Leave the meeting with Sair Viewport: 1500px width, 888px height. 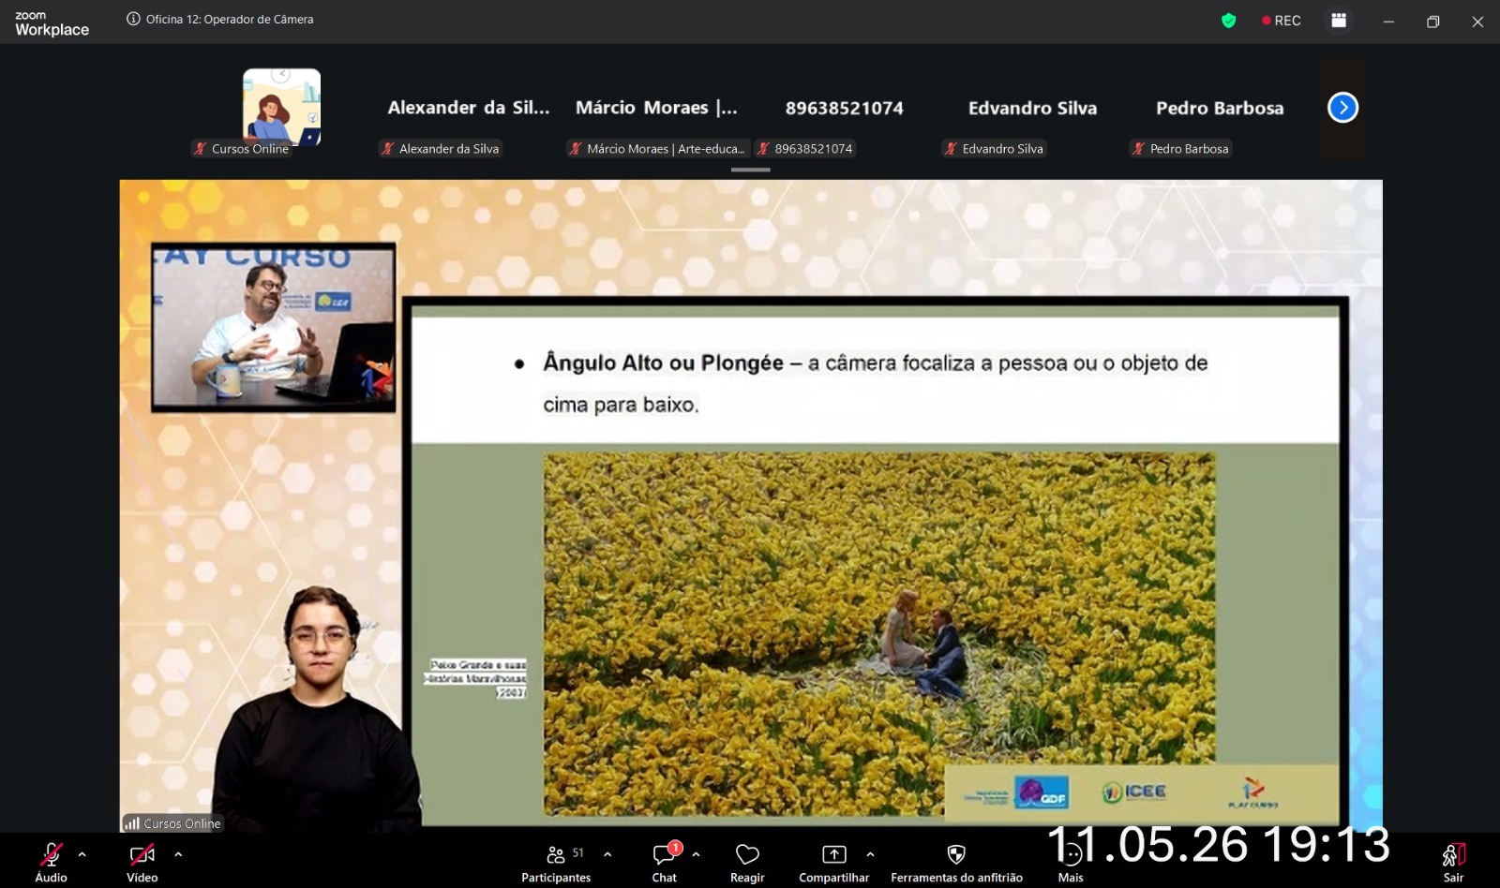pyautogui.click(x=1453, y=862)
